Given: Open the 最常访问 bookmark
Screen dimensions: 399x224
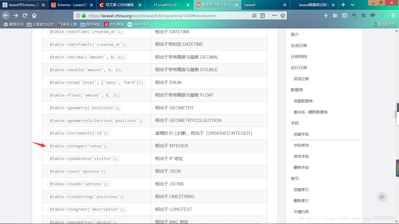Looking at the screenshot, I should tap(13, 24).
